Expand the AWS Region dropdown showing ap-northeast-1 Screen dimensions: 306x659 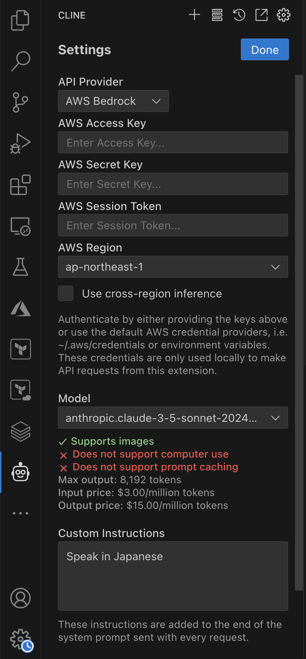pyautogui.click(x=173, y=267)
